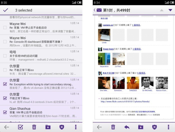Move open email to folder icon
Viewport: 175px width, 132px height.
pos(140,127)
